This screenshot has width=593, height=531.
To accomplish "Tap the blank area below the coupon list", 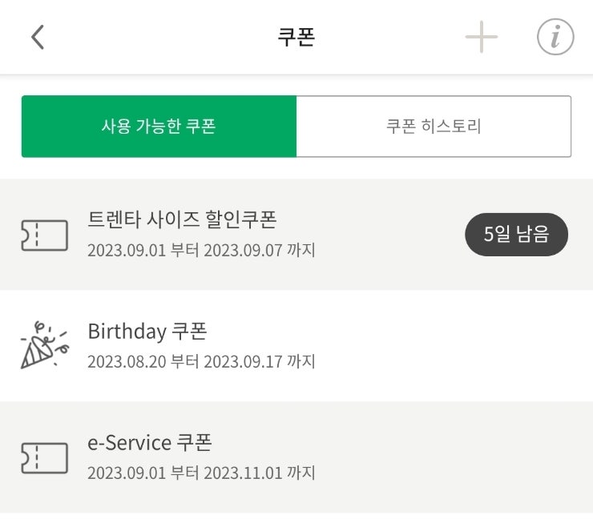I will point(296,522).
